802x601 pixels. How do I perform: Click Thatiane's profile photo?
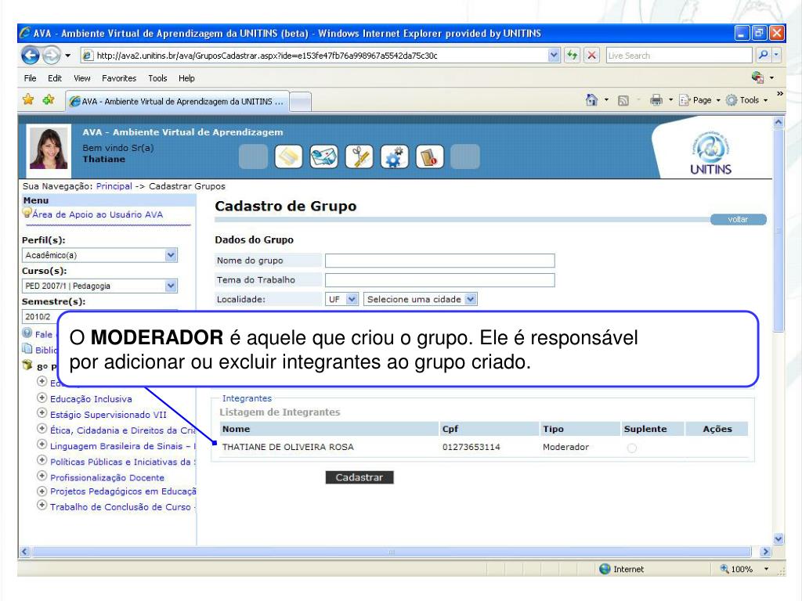[49, 148]
